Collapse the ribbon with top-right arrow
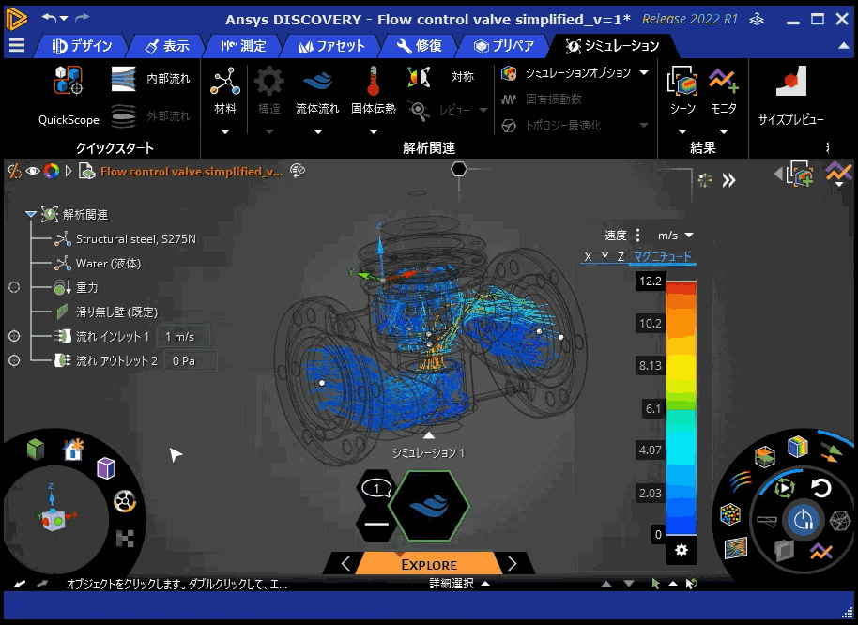Viewport: 858px width, 625px height. coord(844,46)
